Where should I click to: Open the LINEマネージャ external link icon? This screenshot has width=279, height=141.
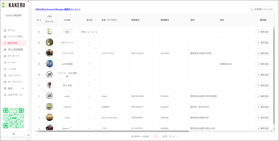point(5,95)
